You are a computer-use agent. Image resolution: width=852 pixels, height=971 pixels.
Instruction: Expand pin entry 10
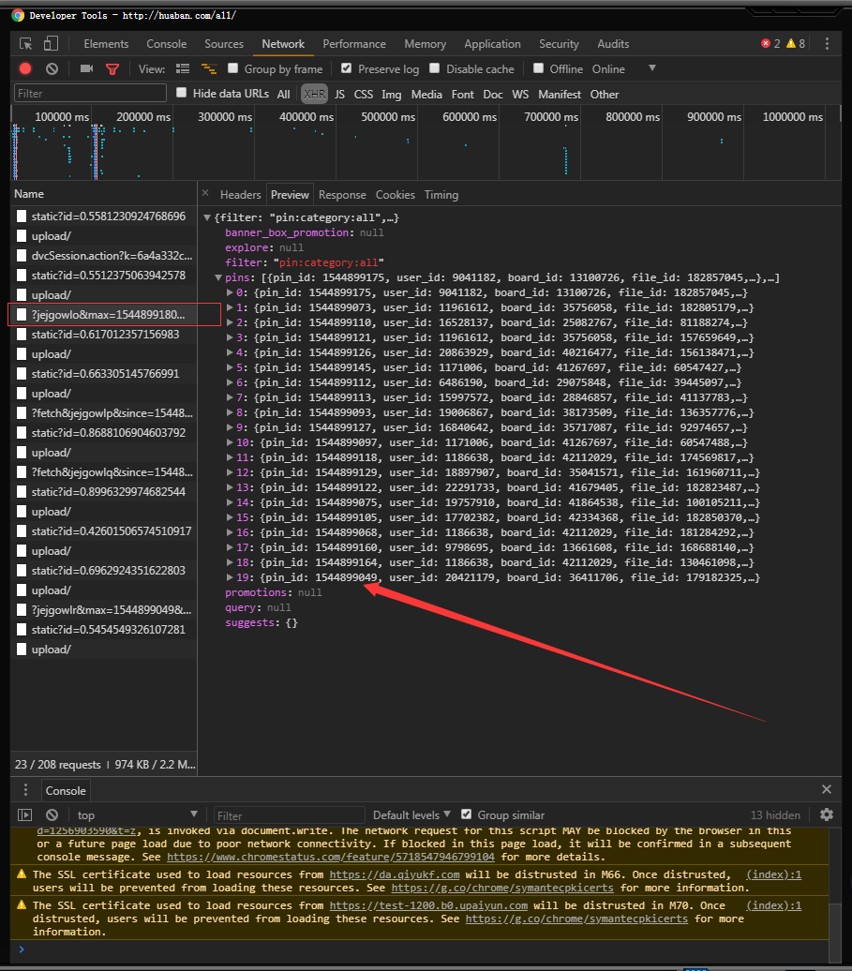point(230,442)
